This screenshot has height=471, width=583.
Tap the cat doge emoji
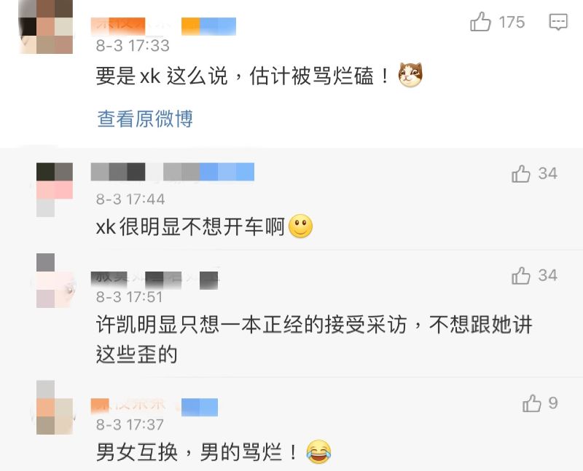click(410, 75)
